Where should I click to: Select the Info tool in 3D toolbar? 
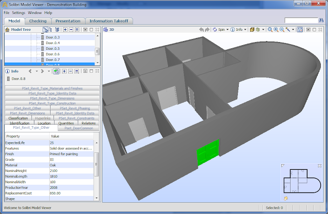[x=237, y=30]
